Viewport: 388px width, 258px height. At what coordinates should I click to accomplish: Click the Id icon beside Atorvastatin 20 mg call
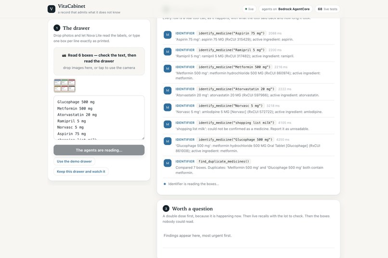coord(168,90)
